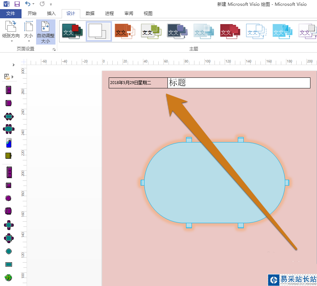The height and width of the screenshot is (286, 317).
Task: Select the teal round table shape
Action: [9, 251]
